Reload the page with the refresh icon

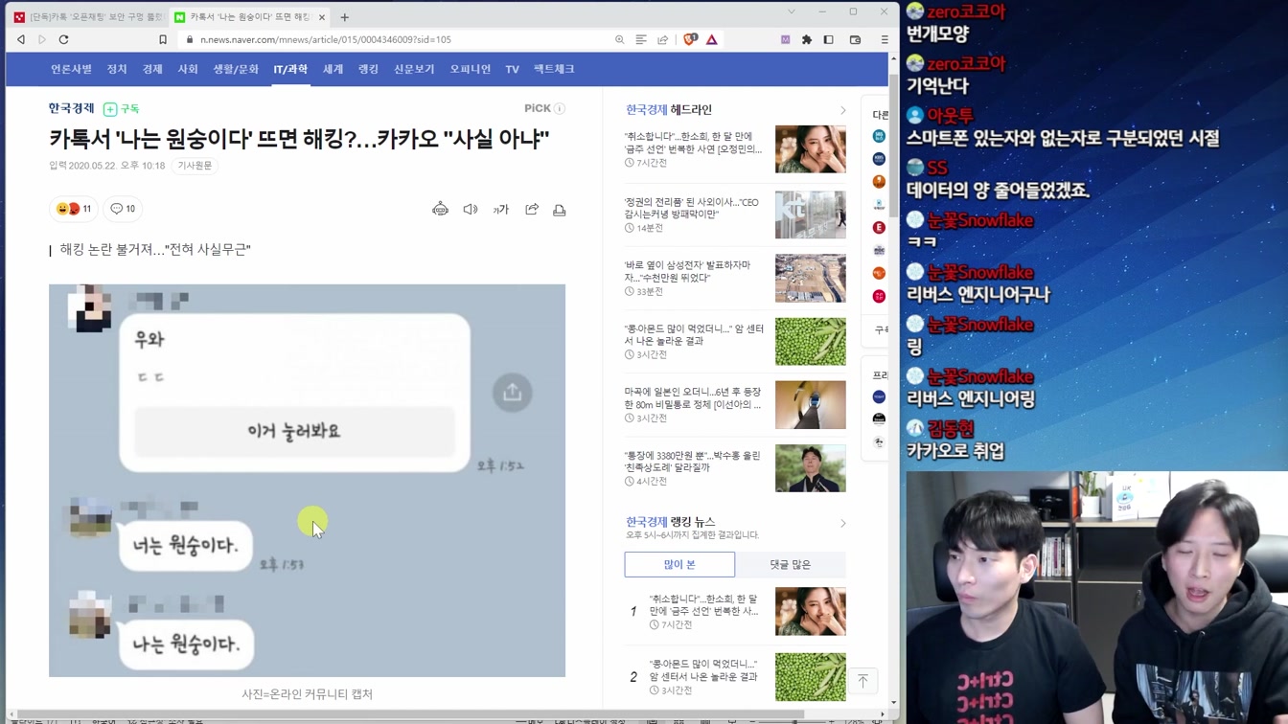[x=64, y=39]
